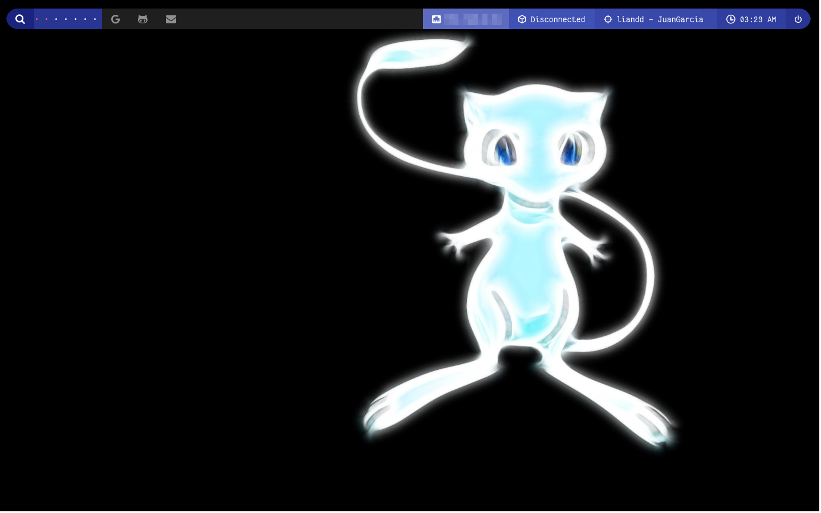Switch to the second red workspace dot
This screenshot has height=513, width=821.
(46, 19)
